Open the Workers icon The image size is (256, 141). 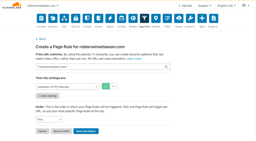133,18
